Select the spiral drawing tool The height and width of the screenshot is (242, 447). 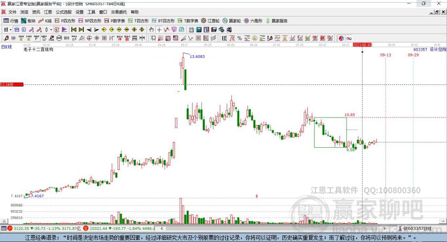click(44, 38)
